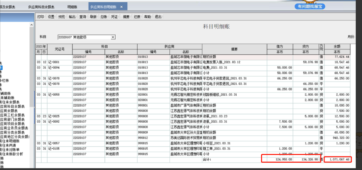Viewport: 362px width, 170px height.
Task: Open 商往来账龄分析 in the sidebar
Action: [x=11, y=154]
